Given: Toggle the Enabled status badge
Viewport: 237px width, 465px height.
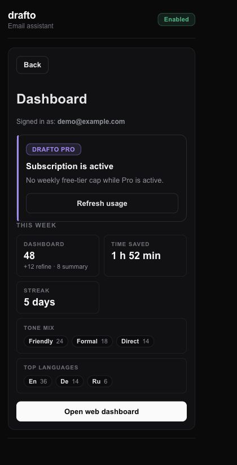Looking at the screenshot, I should click(177, 20).
